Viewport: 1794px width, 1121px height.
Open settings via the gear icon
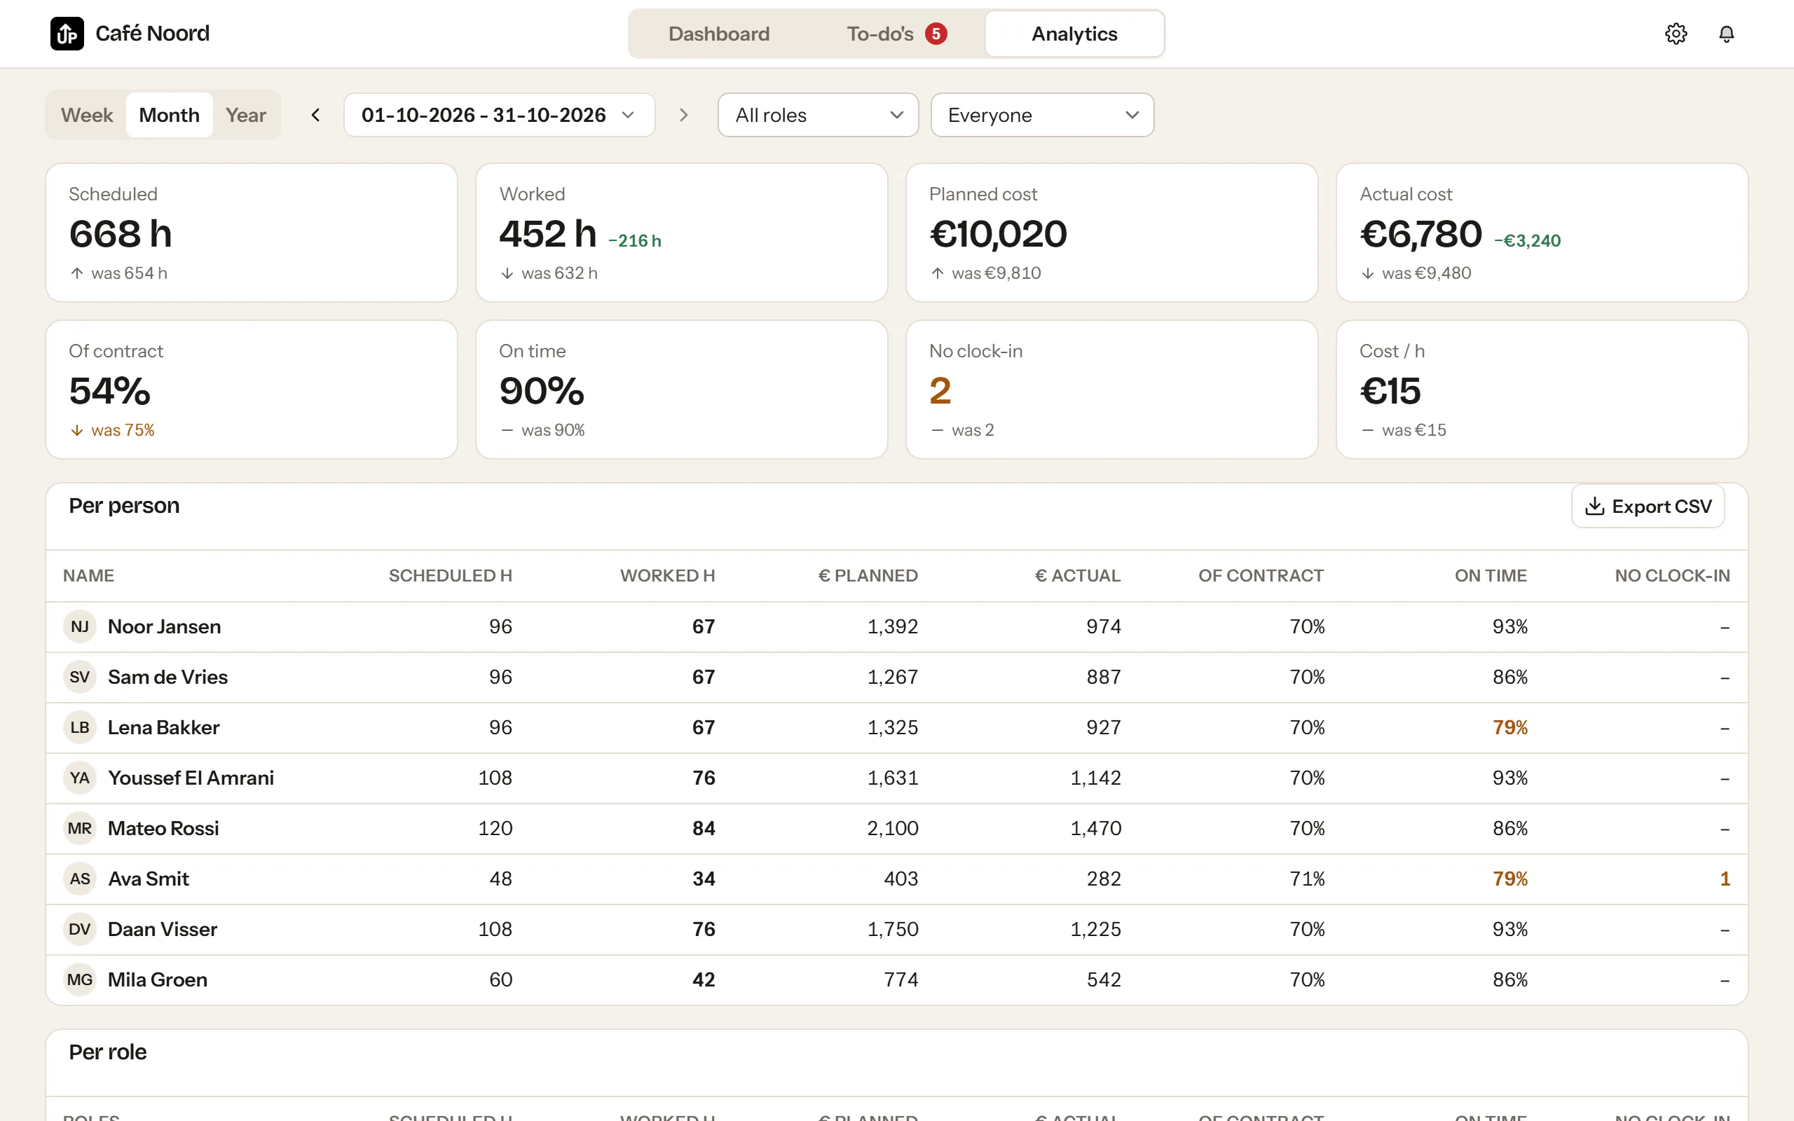[1676, 34]
